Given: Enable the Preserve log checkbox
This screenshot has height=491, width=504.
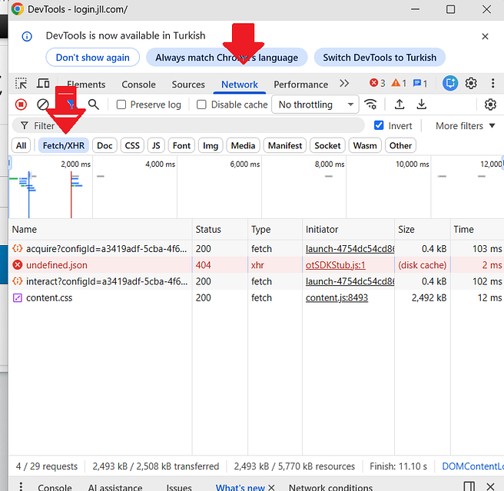Looking at the screenshot, I should 121,105.
